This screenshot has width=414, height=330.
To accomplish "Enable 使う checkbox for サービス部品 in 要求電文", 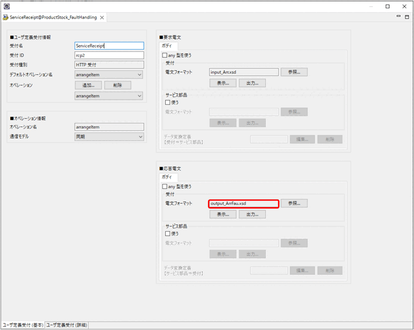I will (x=168, y=102).
